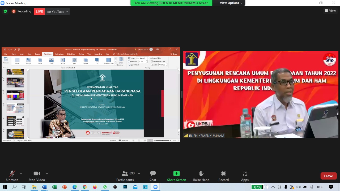The height and width of the screenshot is (191, 340).
Task: Open Google Chrome from the taskbar
Action: 85,187
